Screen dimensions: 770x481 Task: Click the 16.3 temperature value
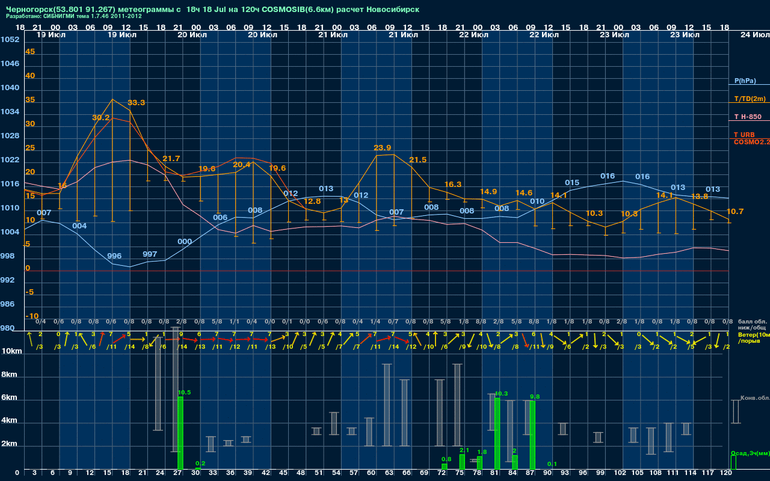point(453,185)
